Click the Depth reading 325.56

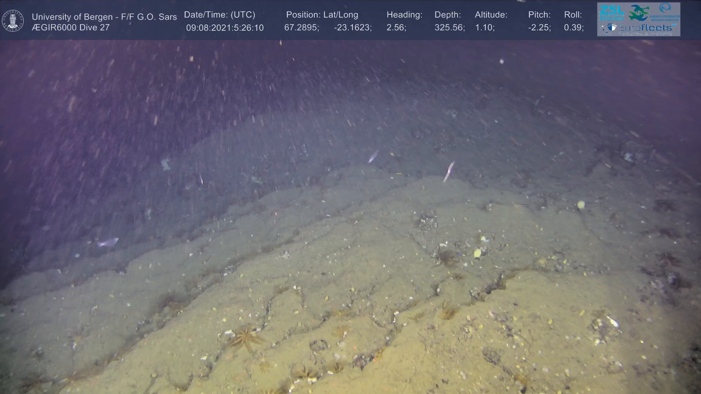449,28
